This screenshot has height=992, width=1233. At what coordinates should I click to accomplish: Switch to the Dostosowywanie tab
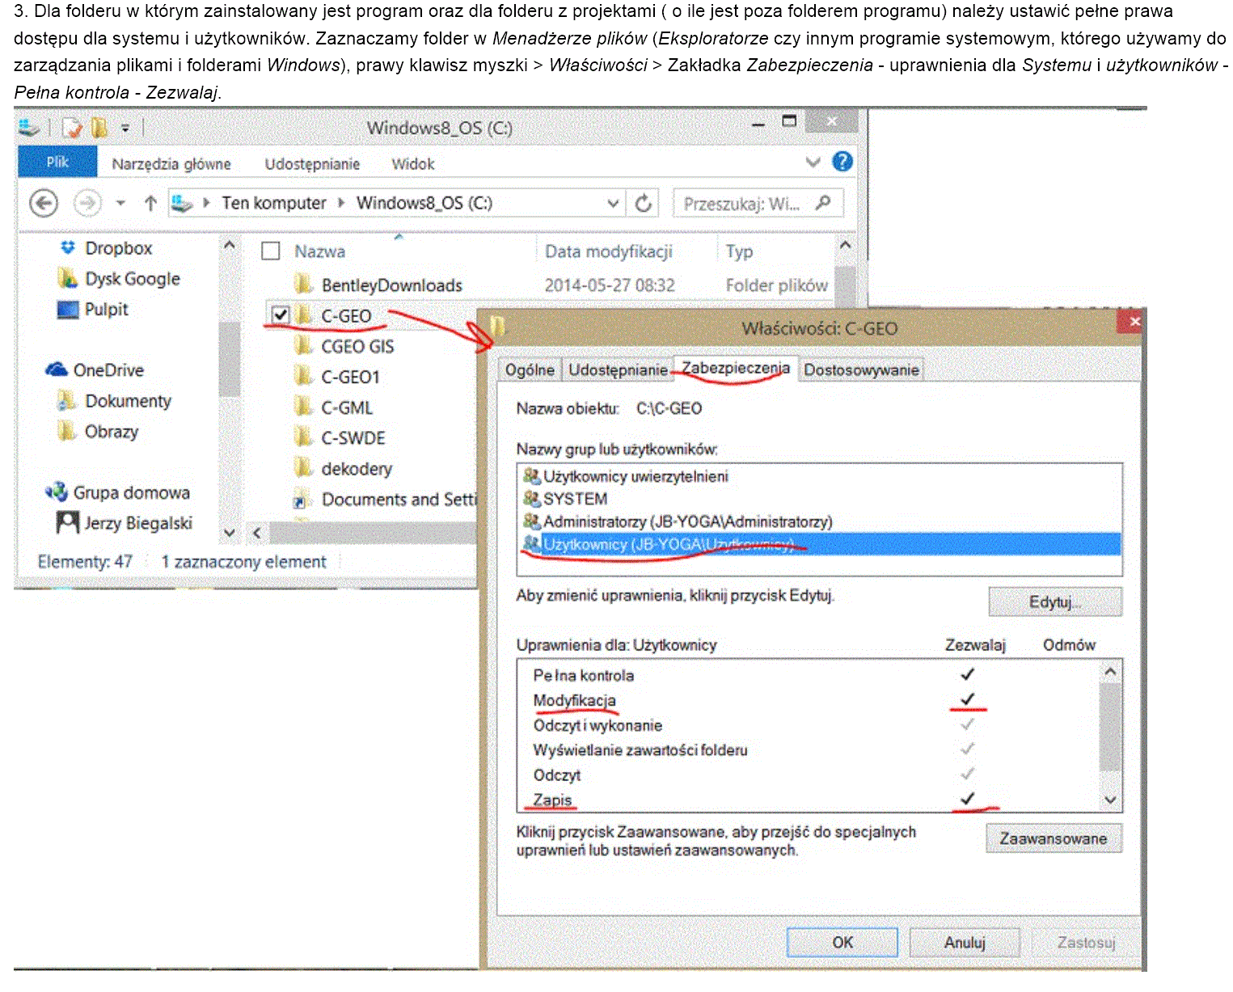coord(861,370)
